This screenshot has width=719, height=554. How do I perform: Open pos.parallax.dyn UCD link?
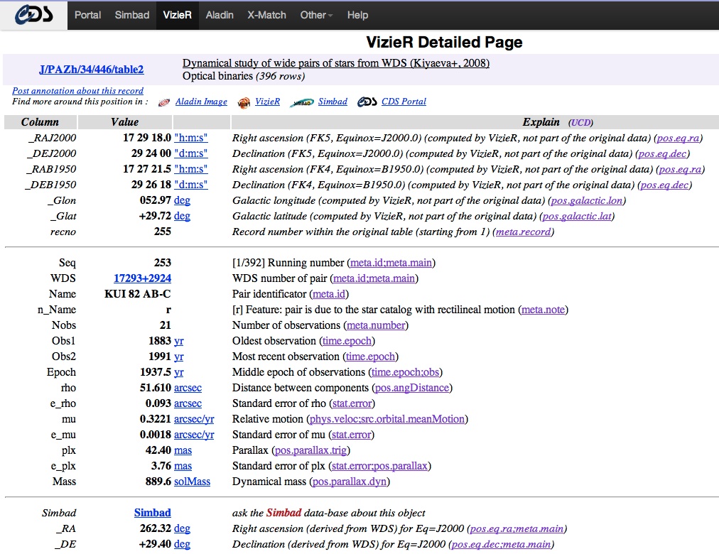coord(350,482)
